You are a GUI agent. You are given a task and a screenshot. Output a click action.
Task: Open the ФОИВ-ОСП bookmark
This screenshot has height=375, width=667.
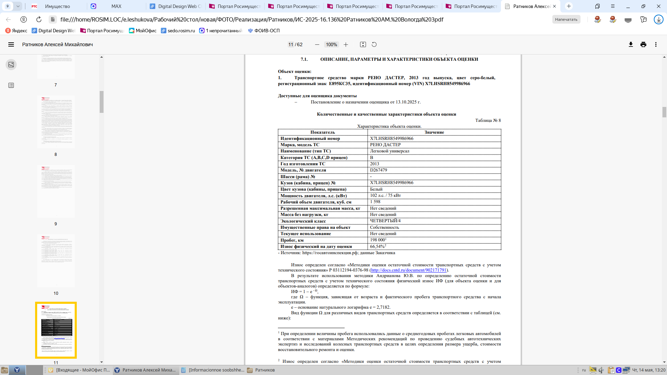pyautogui.click(x=264, y=31)
